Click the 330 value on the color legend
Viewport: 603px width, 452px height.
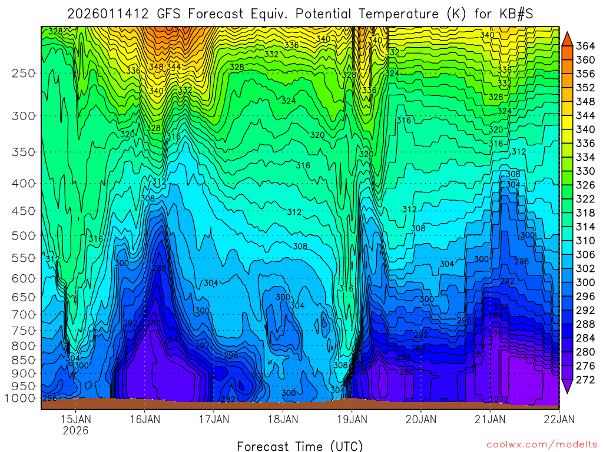pos(585,171)
